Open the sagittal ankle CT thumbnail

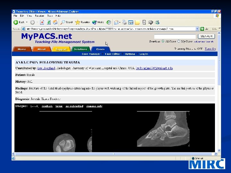coord(163,129)
